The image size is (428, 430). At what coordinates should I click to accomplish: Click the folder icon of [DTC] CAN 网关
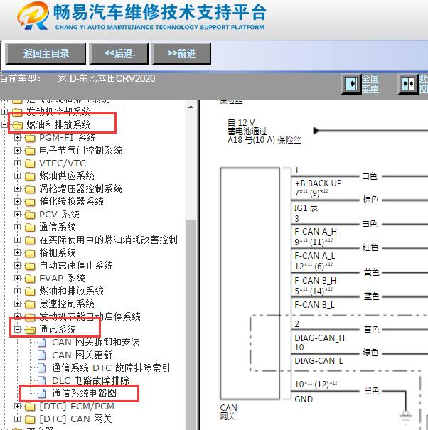[30, 419]
